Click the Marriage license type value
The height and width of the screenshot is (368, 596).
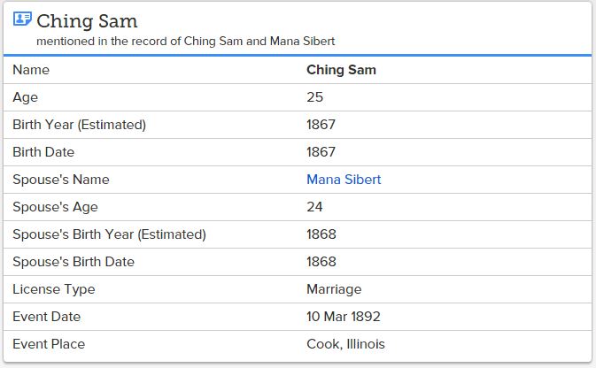334,289
